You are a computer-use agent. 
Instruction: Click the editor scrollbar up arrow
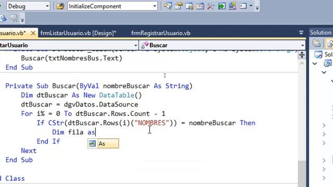[x=302, y=63]
